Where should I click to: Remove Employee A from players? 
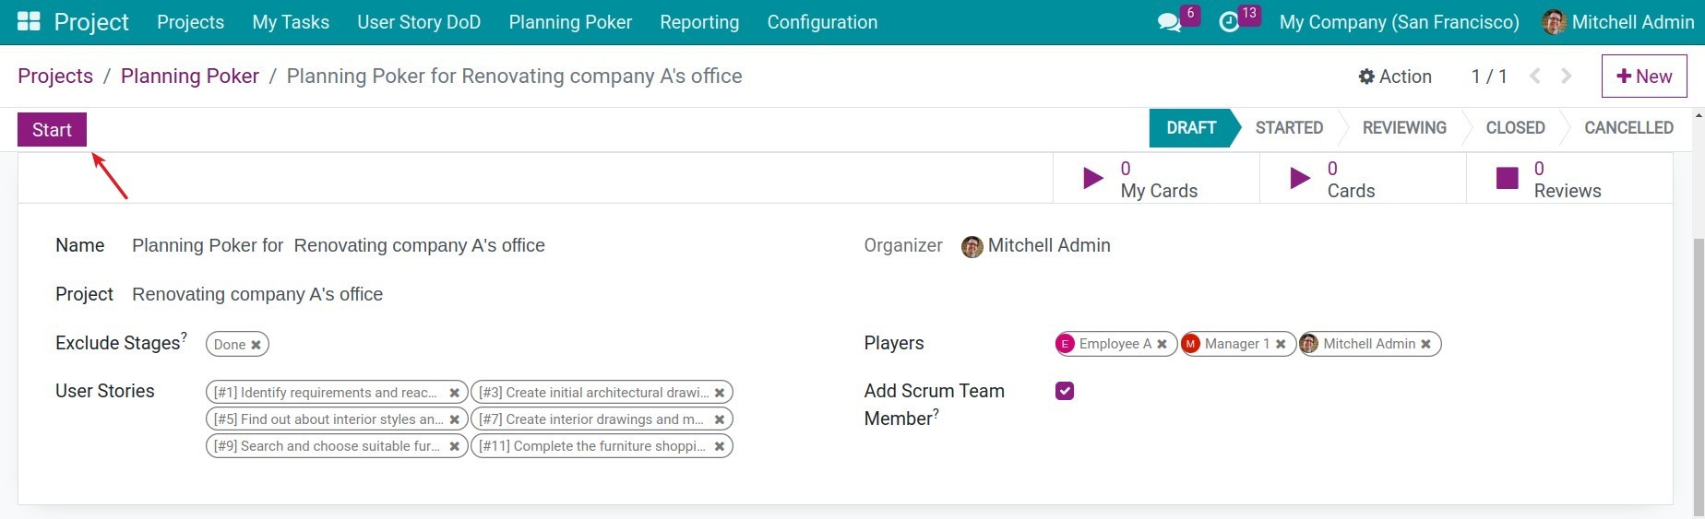1162,344
